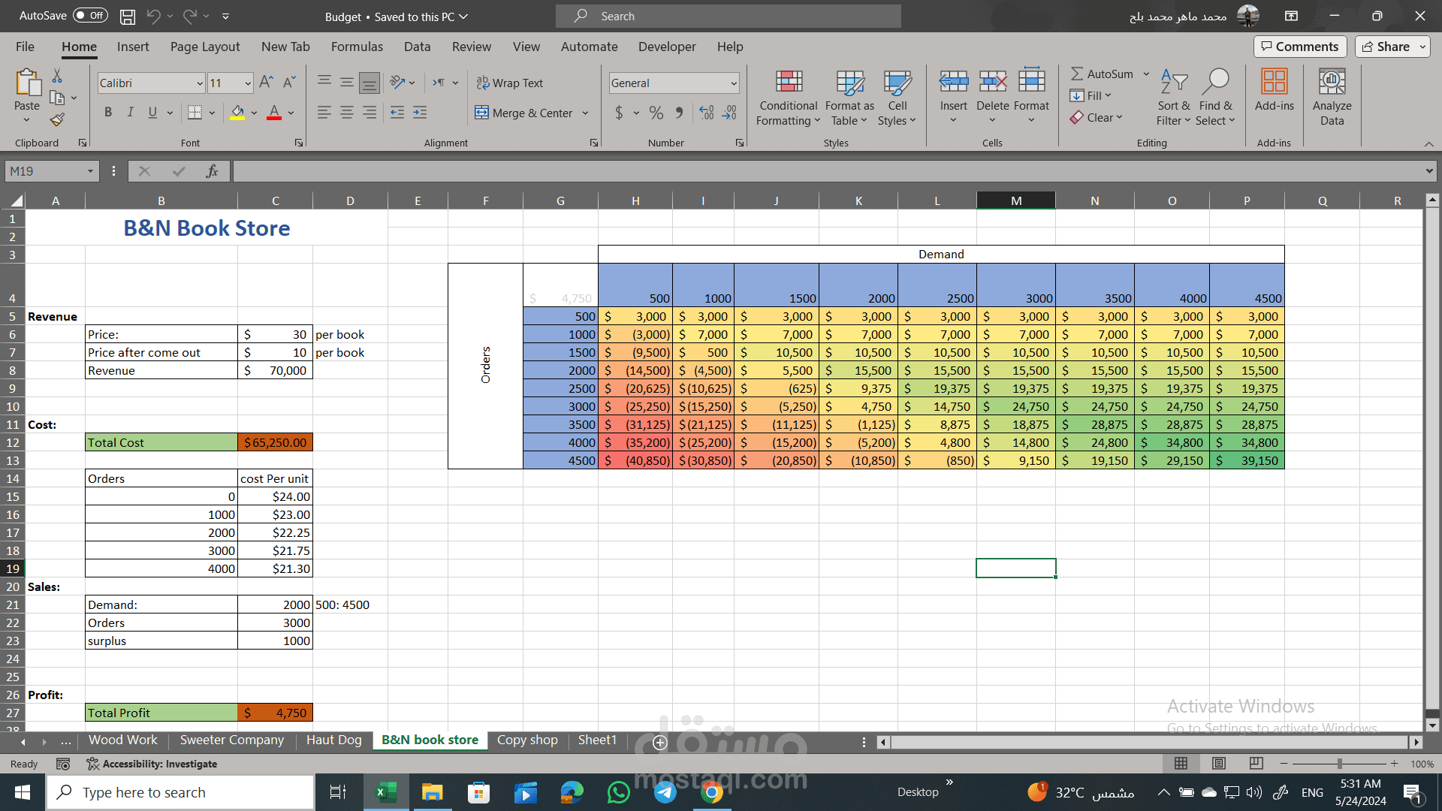The width and height of the screenshot is (1442, 811).
Task: Switch to the Copy shop sheet
Action: click(527, 740)
